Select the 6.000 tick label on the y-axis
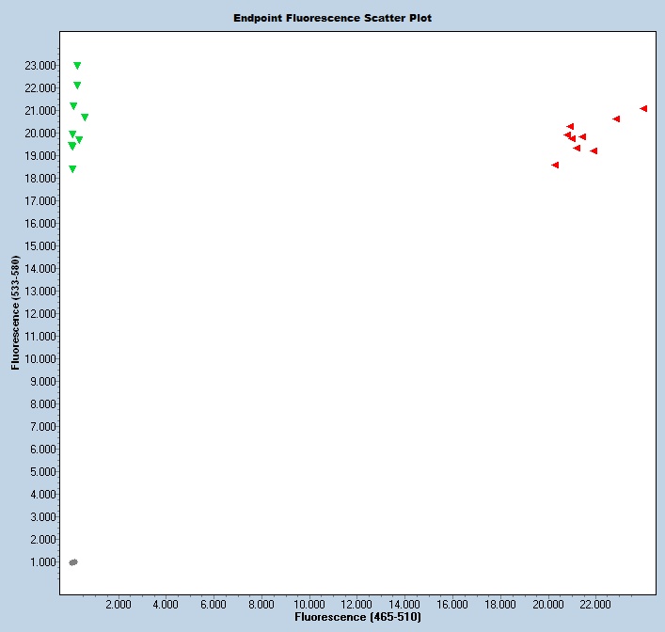This screenshot has height=632, width=665. click(x=42, y=450)
